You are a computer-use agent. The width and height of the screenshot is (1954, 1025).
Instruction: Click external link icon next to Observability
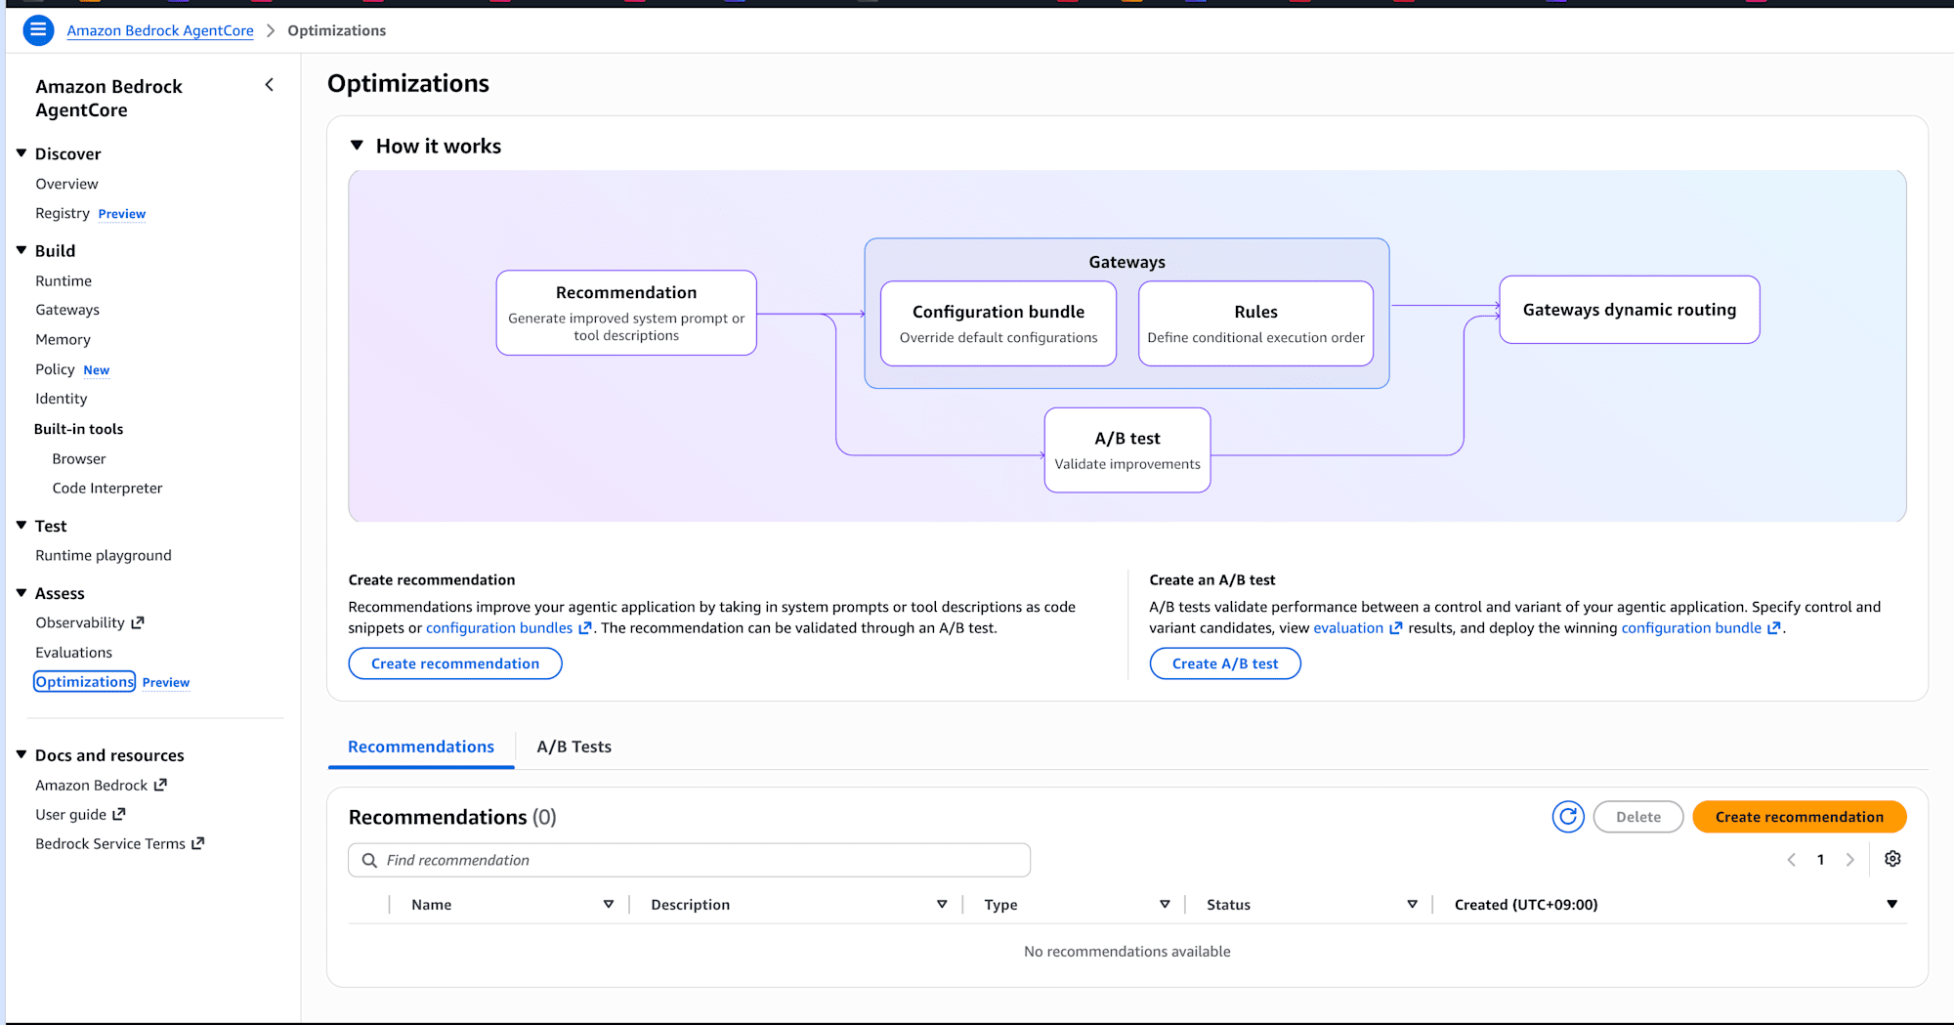(x=138, y=622)
